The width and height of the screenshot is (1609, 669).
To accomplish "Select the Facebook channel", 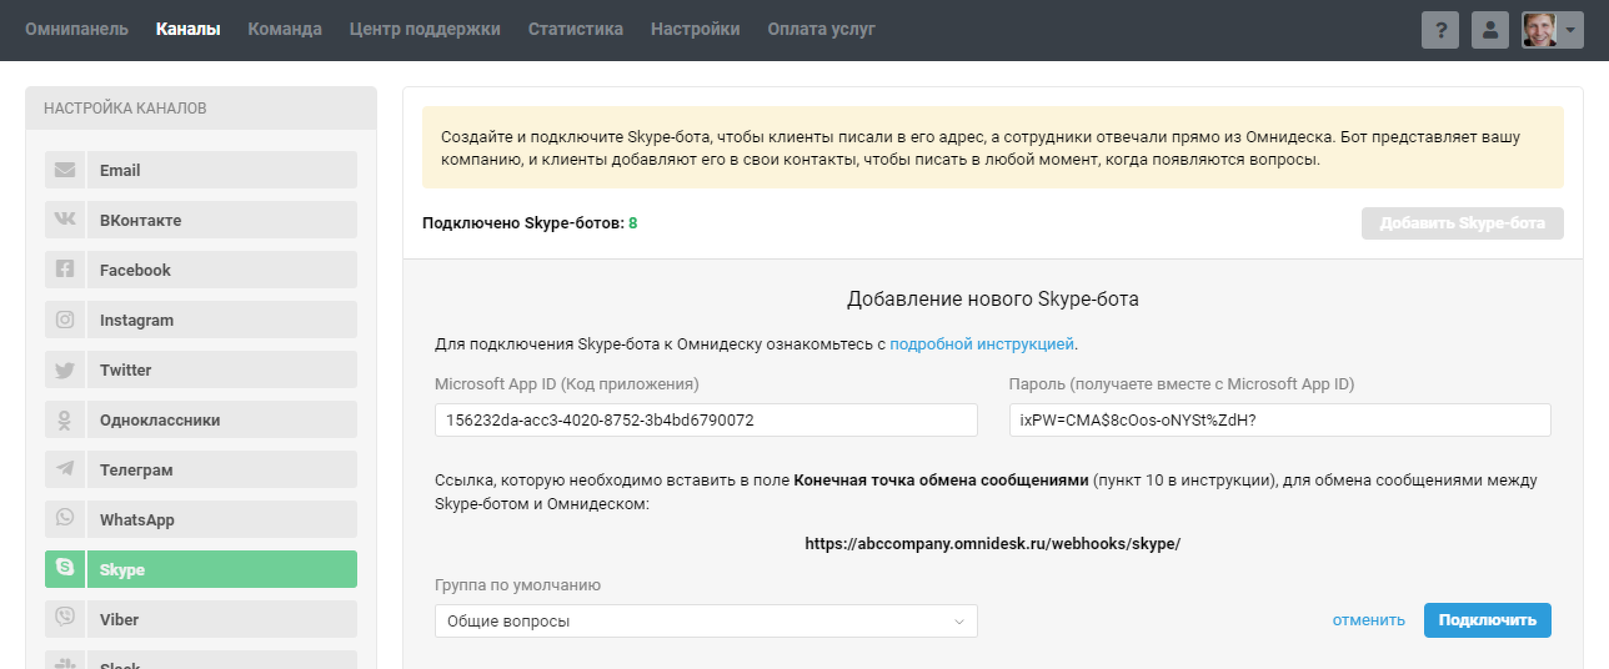I will pos(222,270).
